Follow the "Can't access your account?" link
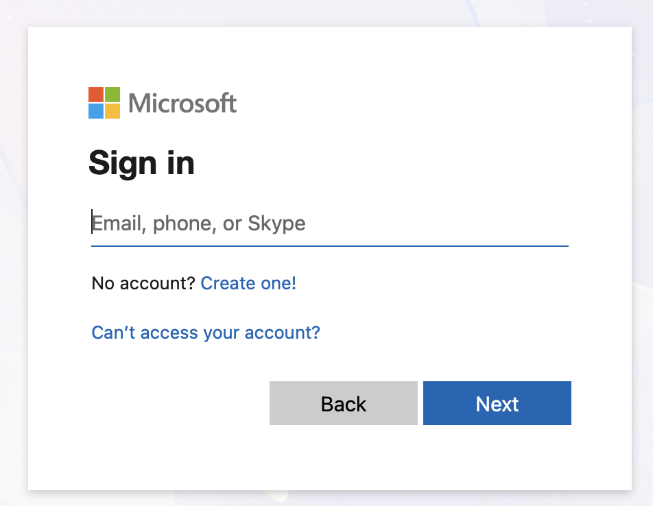Image resolution: width=653 pixels, height=506 pixels. tap(206, 333)
